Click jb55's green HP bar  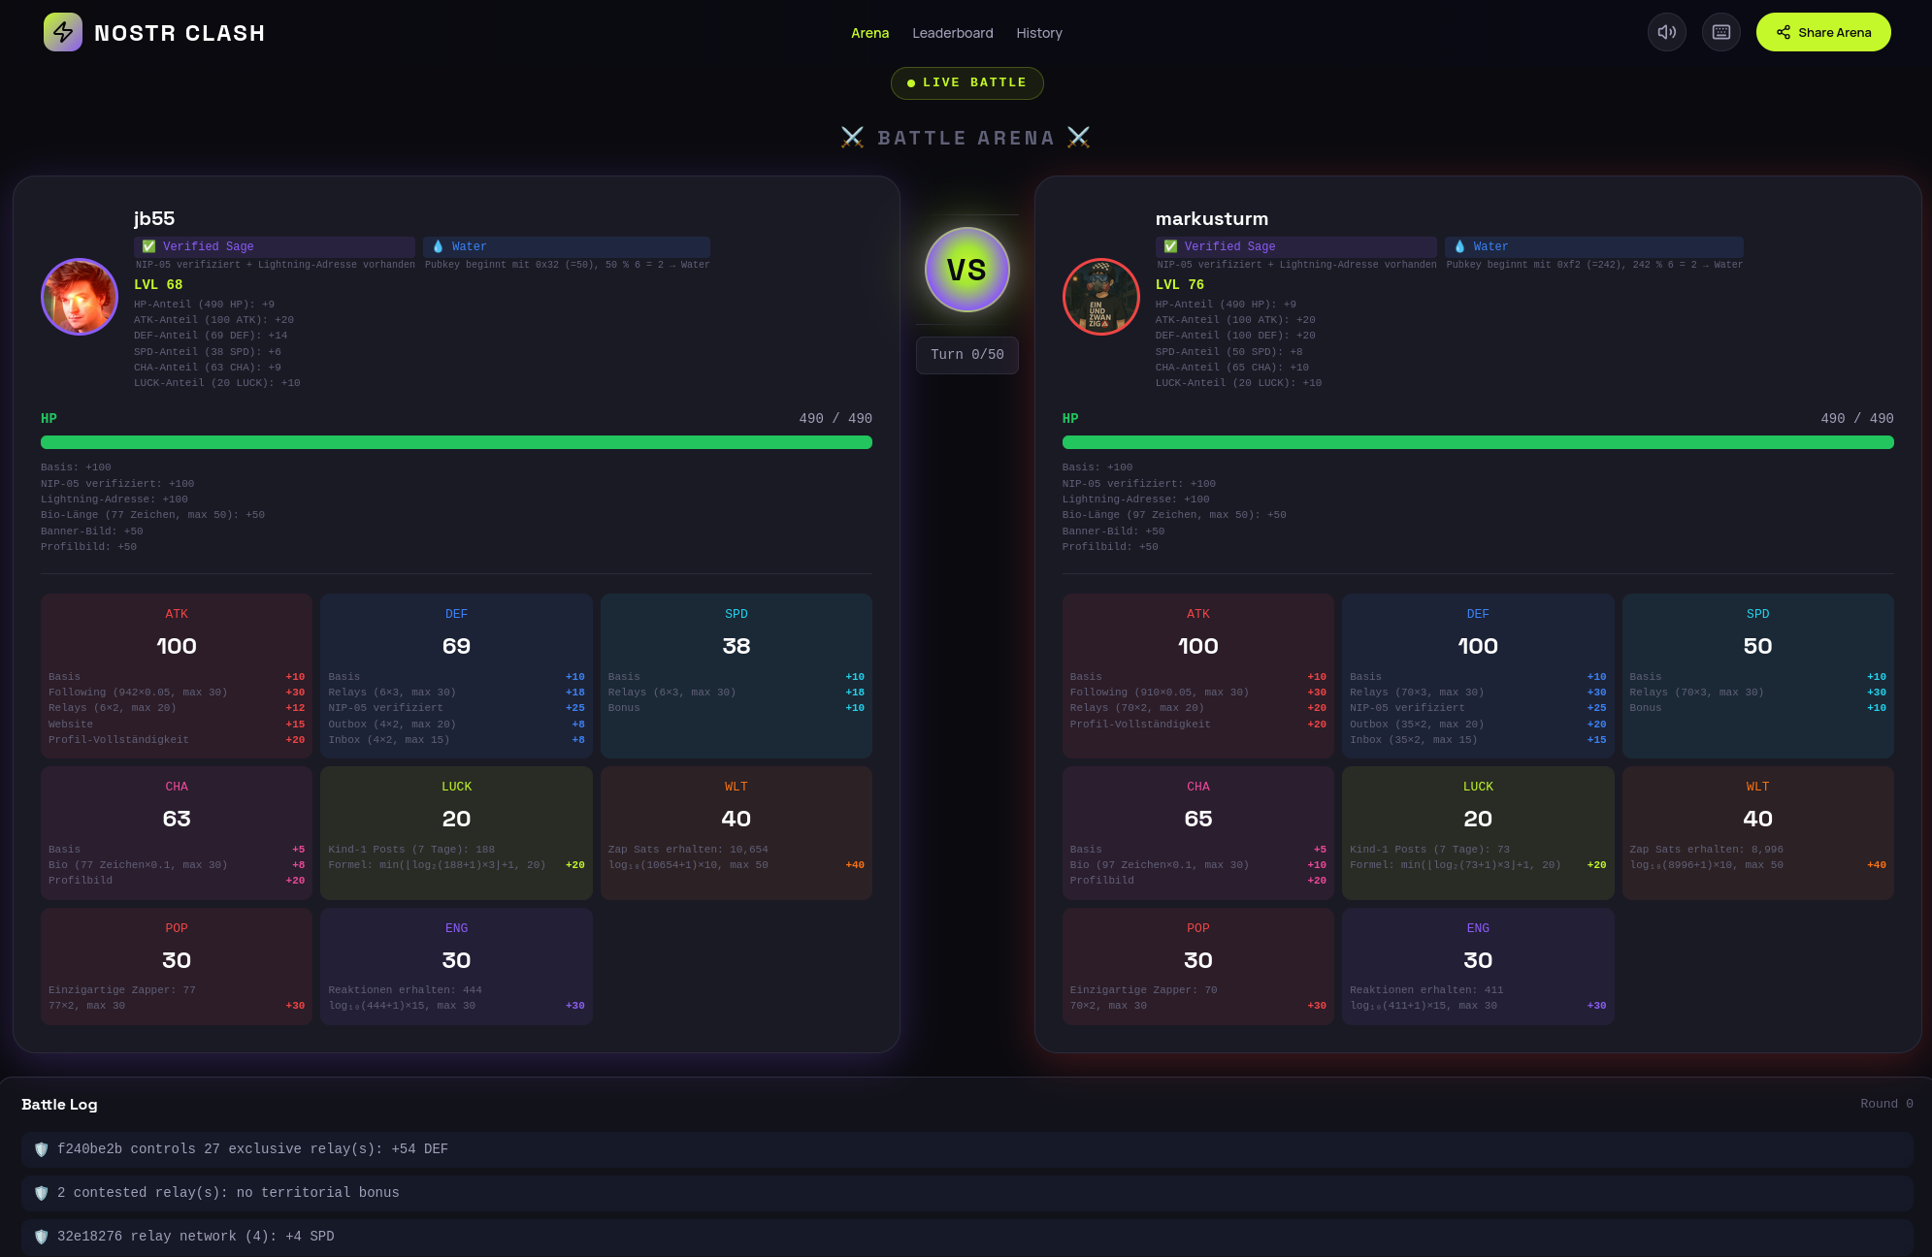coord(456,442)
